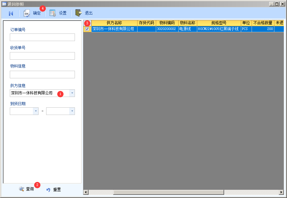The image size is (287, 198).
Task: Select the 200 quantity cell
Action: click(263, 29)
